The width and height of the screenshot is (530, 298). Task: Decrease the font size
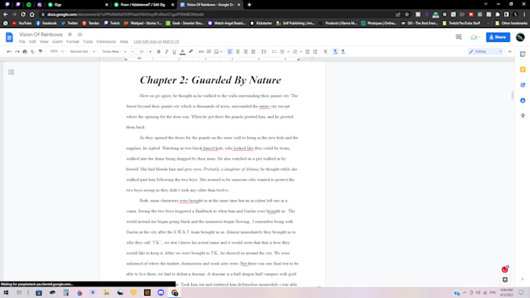[x=132, y=51]
